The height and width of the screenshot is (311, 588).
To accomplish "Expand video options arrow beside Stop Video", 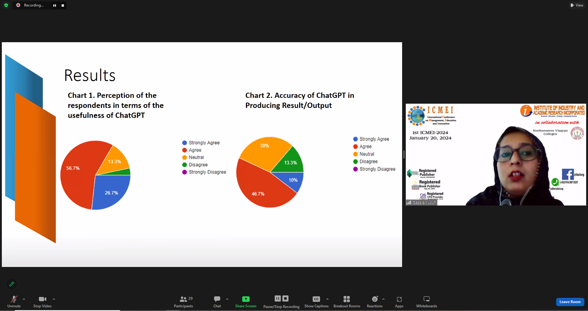I will point(54,299).
